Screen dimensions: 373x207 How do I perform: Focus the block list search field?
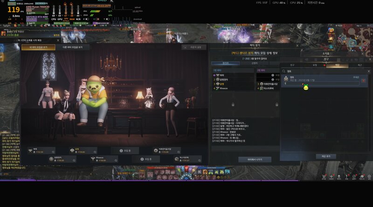[326, 71]
